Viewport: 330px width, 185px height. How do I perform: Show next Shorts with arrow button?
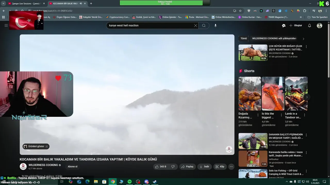pyautogui.click(x=307, y=97)
